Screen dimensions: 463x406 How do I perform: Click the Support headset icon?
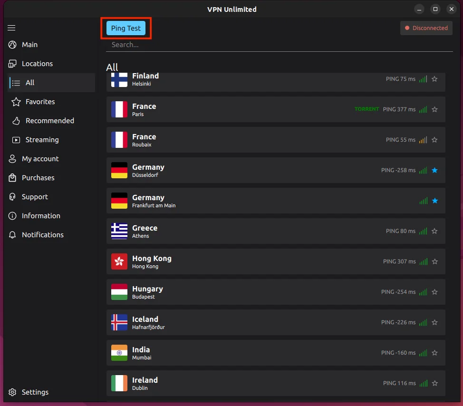(12, 197)
